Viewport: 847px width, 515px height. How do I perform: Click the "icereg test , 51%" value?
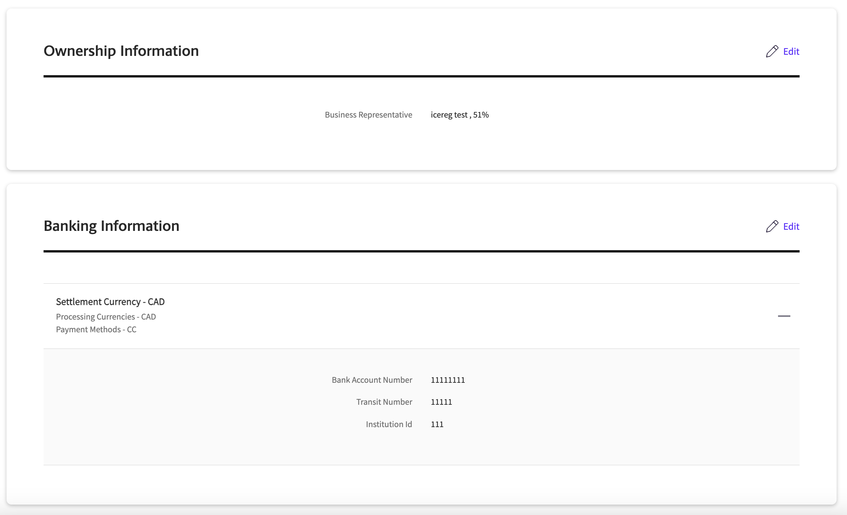(x=460, y=115)
